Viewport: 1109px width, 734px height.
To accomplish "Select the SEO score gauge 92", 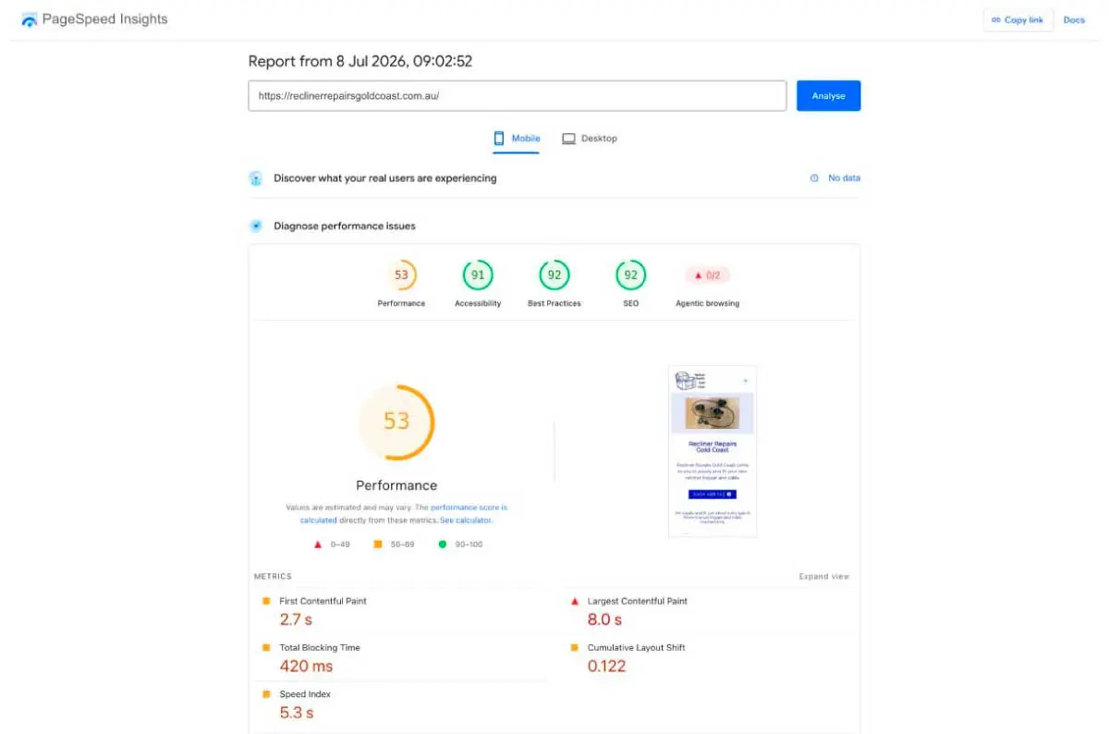I will [631, 275].
